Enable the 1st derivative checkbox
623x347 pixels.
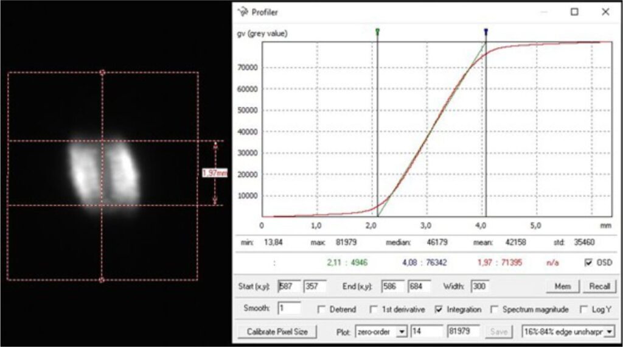374,309
